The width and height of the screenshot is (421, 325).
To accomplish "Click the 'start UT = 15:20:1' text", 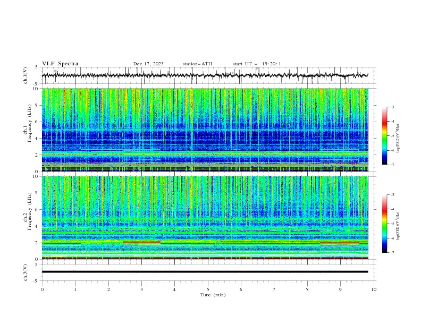I will (257, 64).
